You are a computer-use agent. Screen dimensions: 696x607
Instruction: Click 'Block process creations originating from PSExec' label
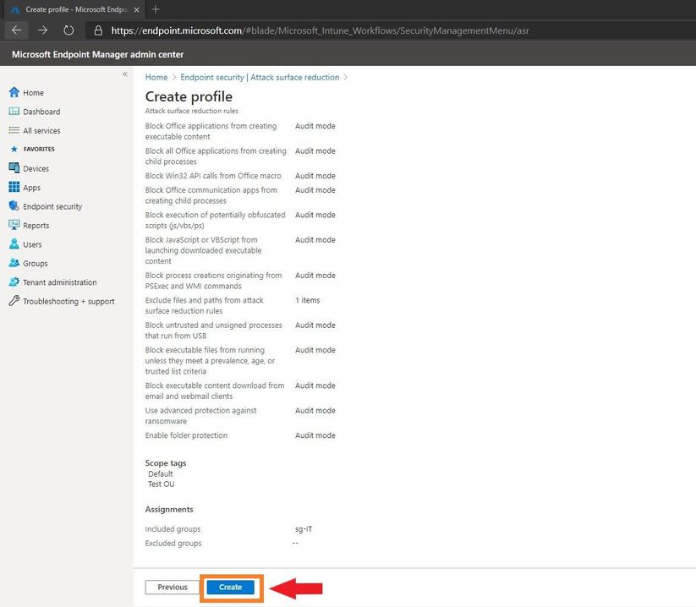(x=213, y=281)
